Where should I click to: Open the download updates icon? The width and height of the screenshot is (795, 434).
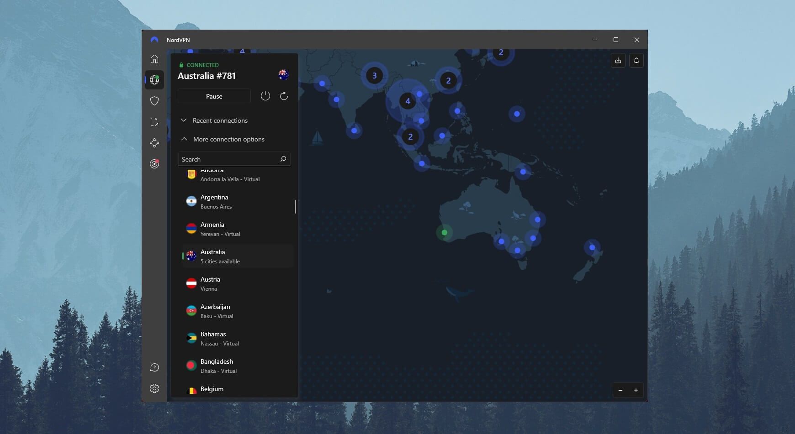[618, 60]
